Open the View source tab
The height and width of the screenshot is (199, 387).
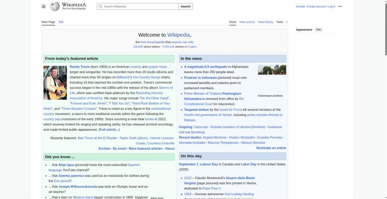[x=247, y=22]
